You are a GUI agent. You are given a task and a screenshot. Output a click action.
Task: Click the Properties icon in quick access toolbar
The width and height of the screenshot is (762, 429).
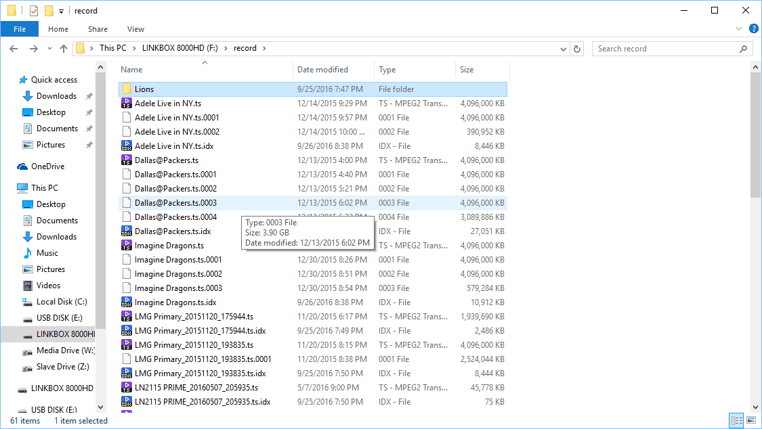[x=34, y=11]
